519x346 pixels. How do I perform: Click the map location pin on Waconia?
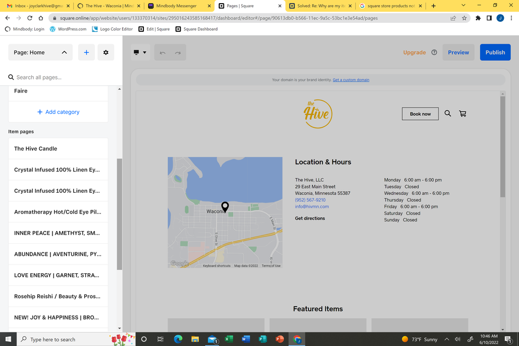coord(225,206)
